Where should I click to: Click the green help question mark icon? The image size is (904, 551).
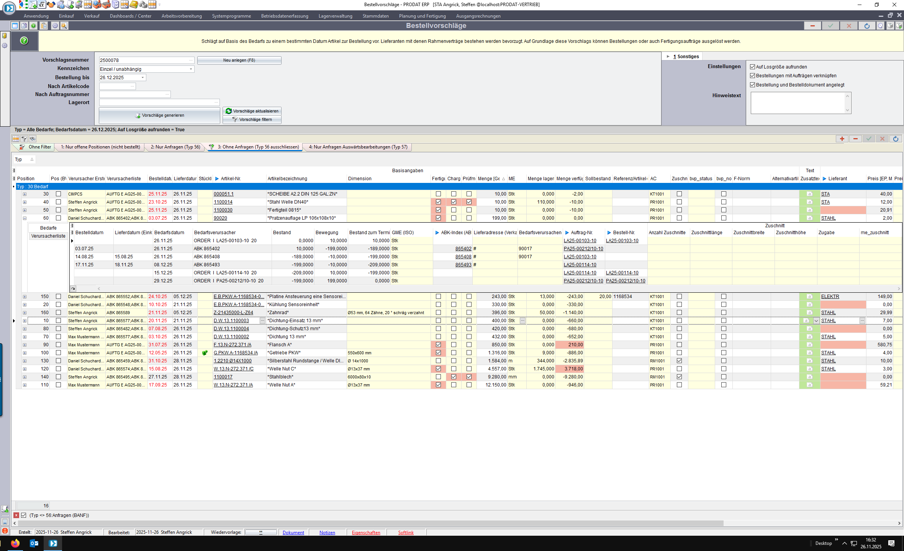pyautogui.click(x=24, y=41)
